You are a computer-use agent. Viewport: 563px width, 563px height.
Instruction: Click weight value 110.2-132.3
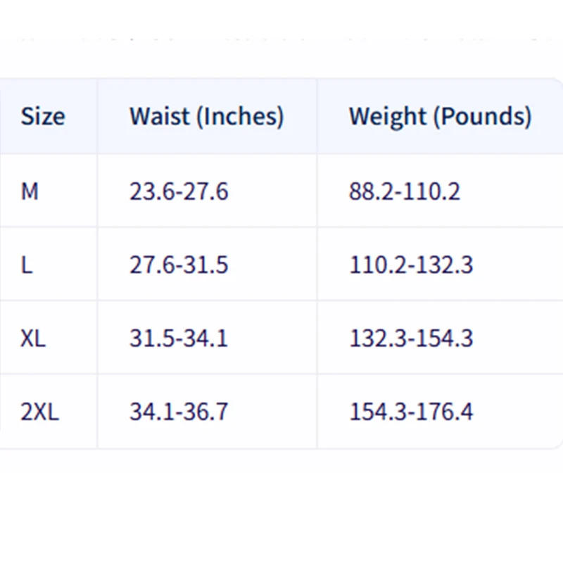411,265
